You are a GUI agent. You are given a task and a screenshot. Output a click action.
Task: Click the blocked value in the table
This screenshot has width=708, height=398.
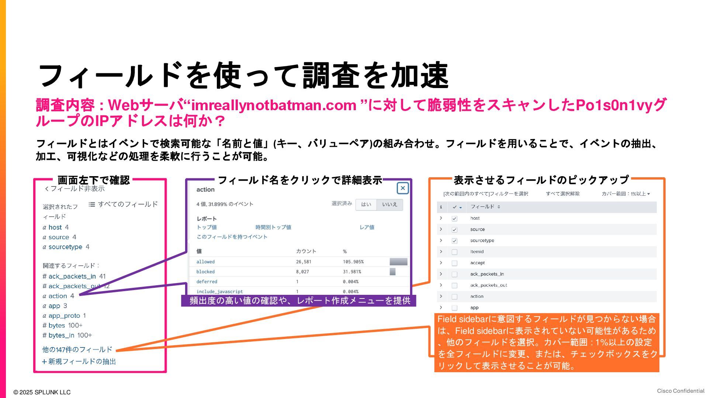(205, 272)
